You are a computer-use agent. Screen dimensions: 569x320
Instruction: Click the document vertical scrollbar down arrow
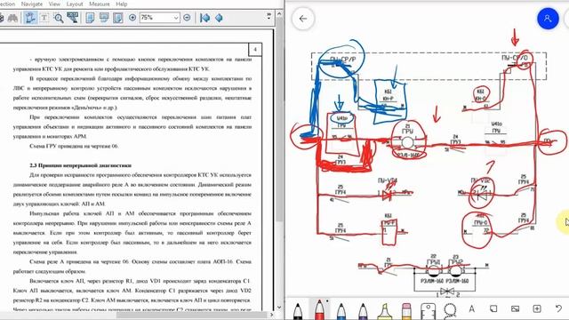[279, 307]
